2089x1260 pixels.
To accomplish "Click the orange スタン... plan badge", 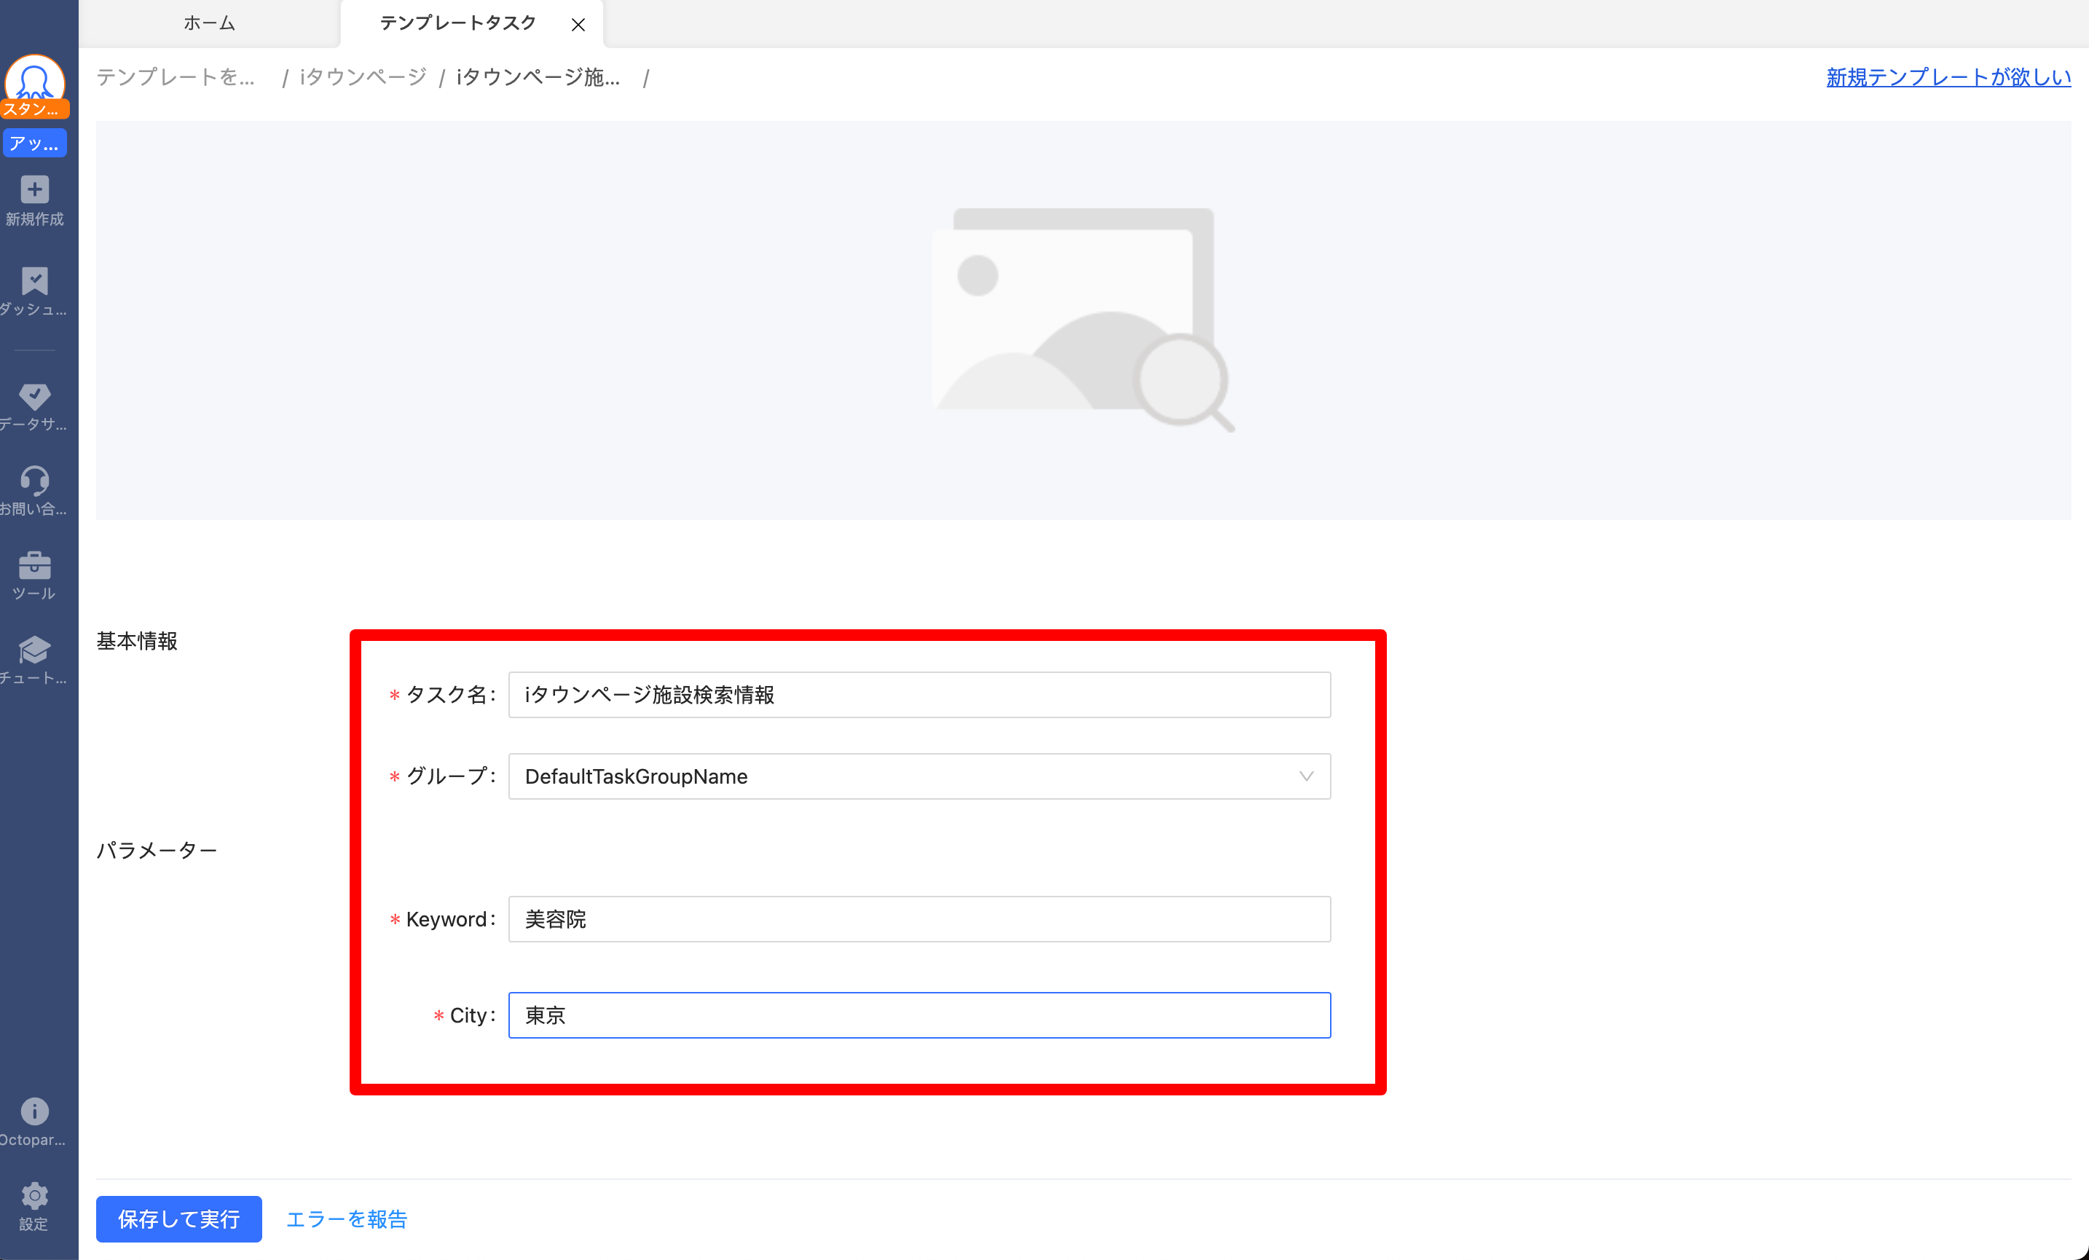I will 34,109.
